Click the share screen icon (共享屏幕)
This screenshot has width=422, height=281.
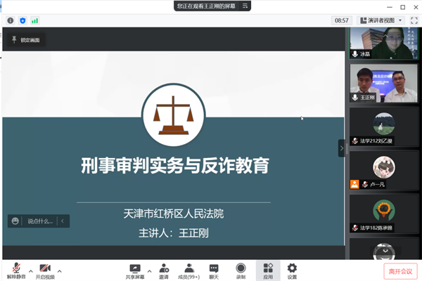click(135, 268)
